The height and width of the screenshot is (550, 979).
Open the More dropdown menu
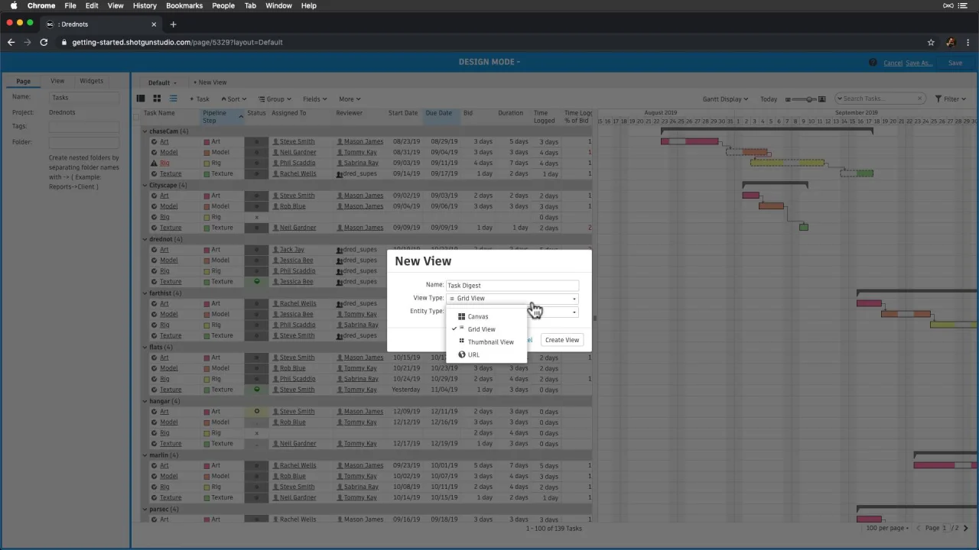pyautogui.click(x=350, y=99)
